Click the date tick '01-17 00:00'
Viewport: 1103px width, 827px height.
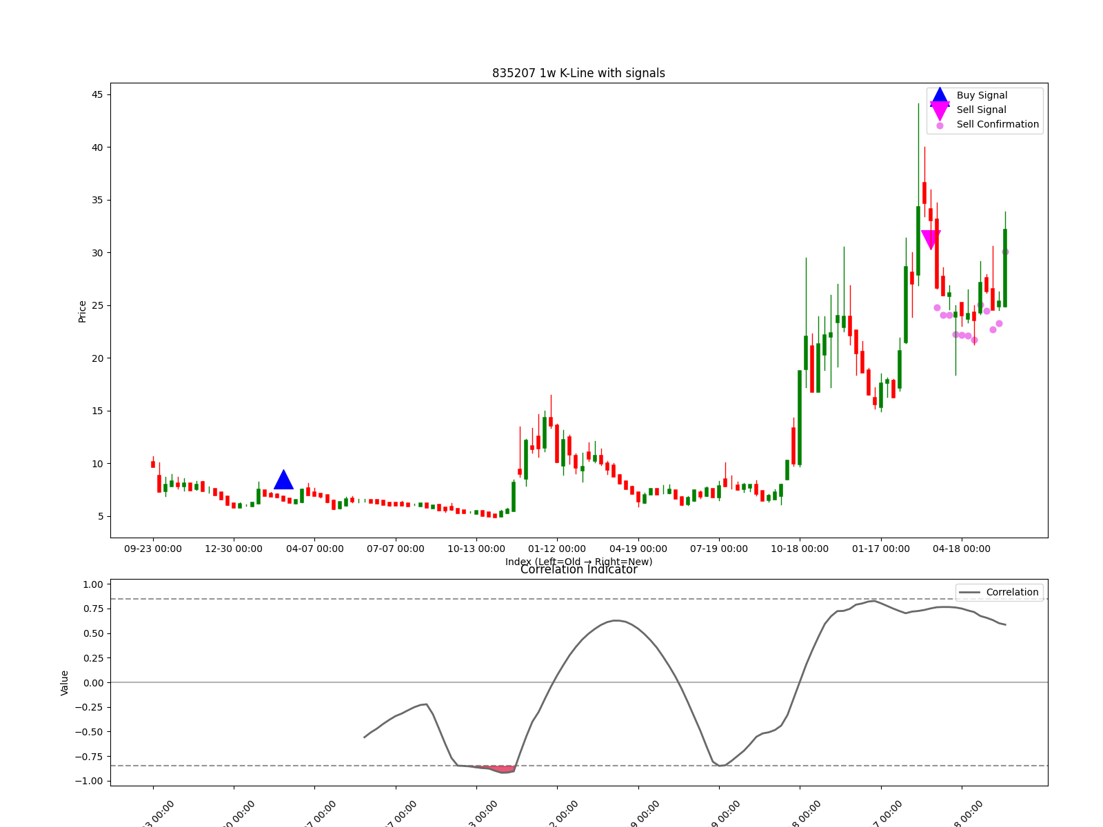tap(881, 549)
